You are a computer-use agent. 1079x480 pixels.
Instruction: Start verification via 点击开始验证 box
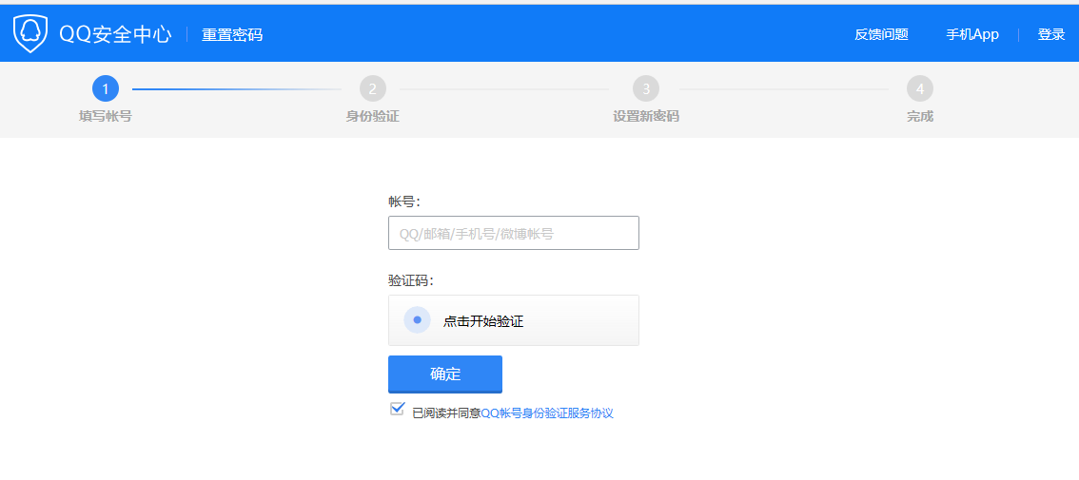coord(514,320)
